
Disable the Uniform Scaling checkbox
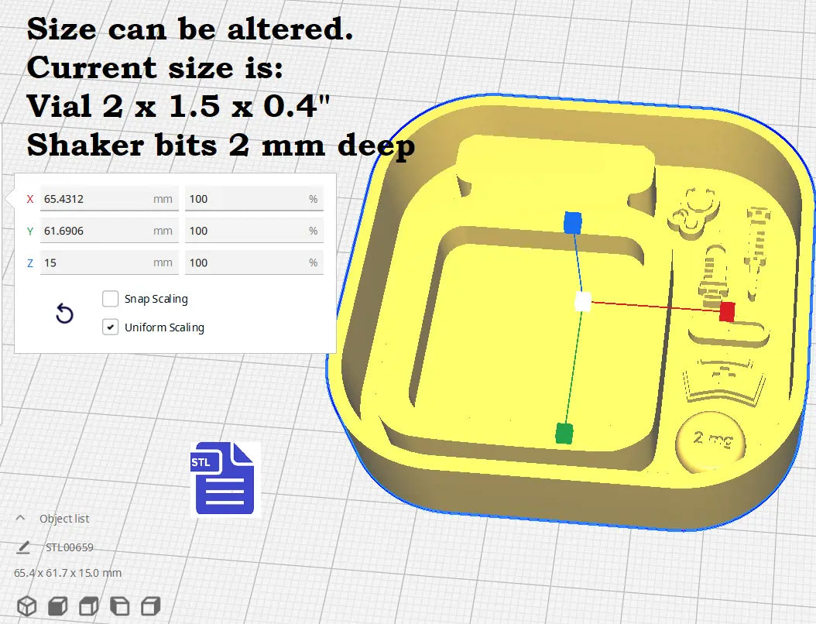(x=111, y=327)
